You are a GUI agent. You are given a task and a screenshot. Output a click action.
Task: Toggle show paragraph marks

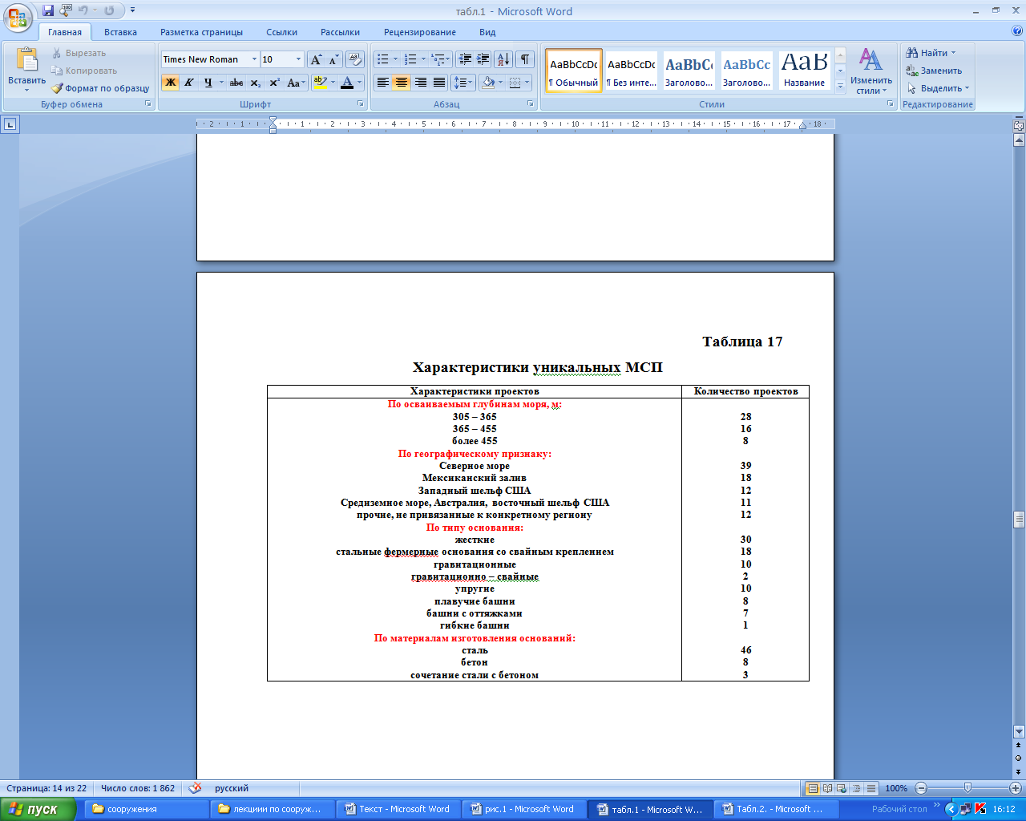525,59
